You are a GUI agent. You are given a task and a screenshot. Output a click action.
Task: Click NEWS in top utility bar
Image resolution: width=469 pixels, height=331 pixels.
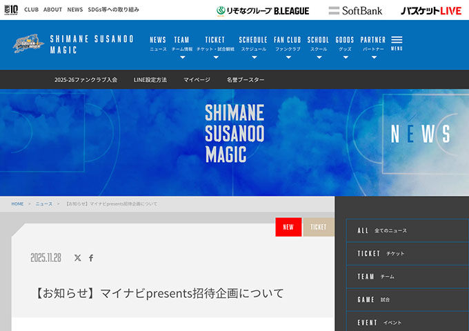(75, 10)
